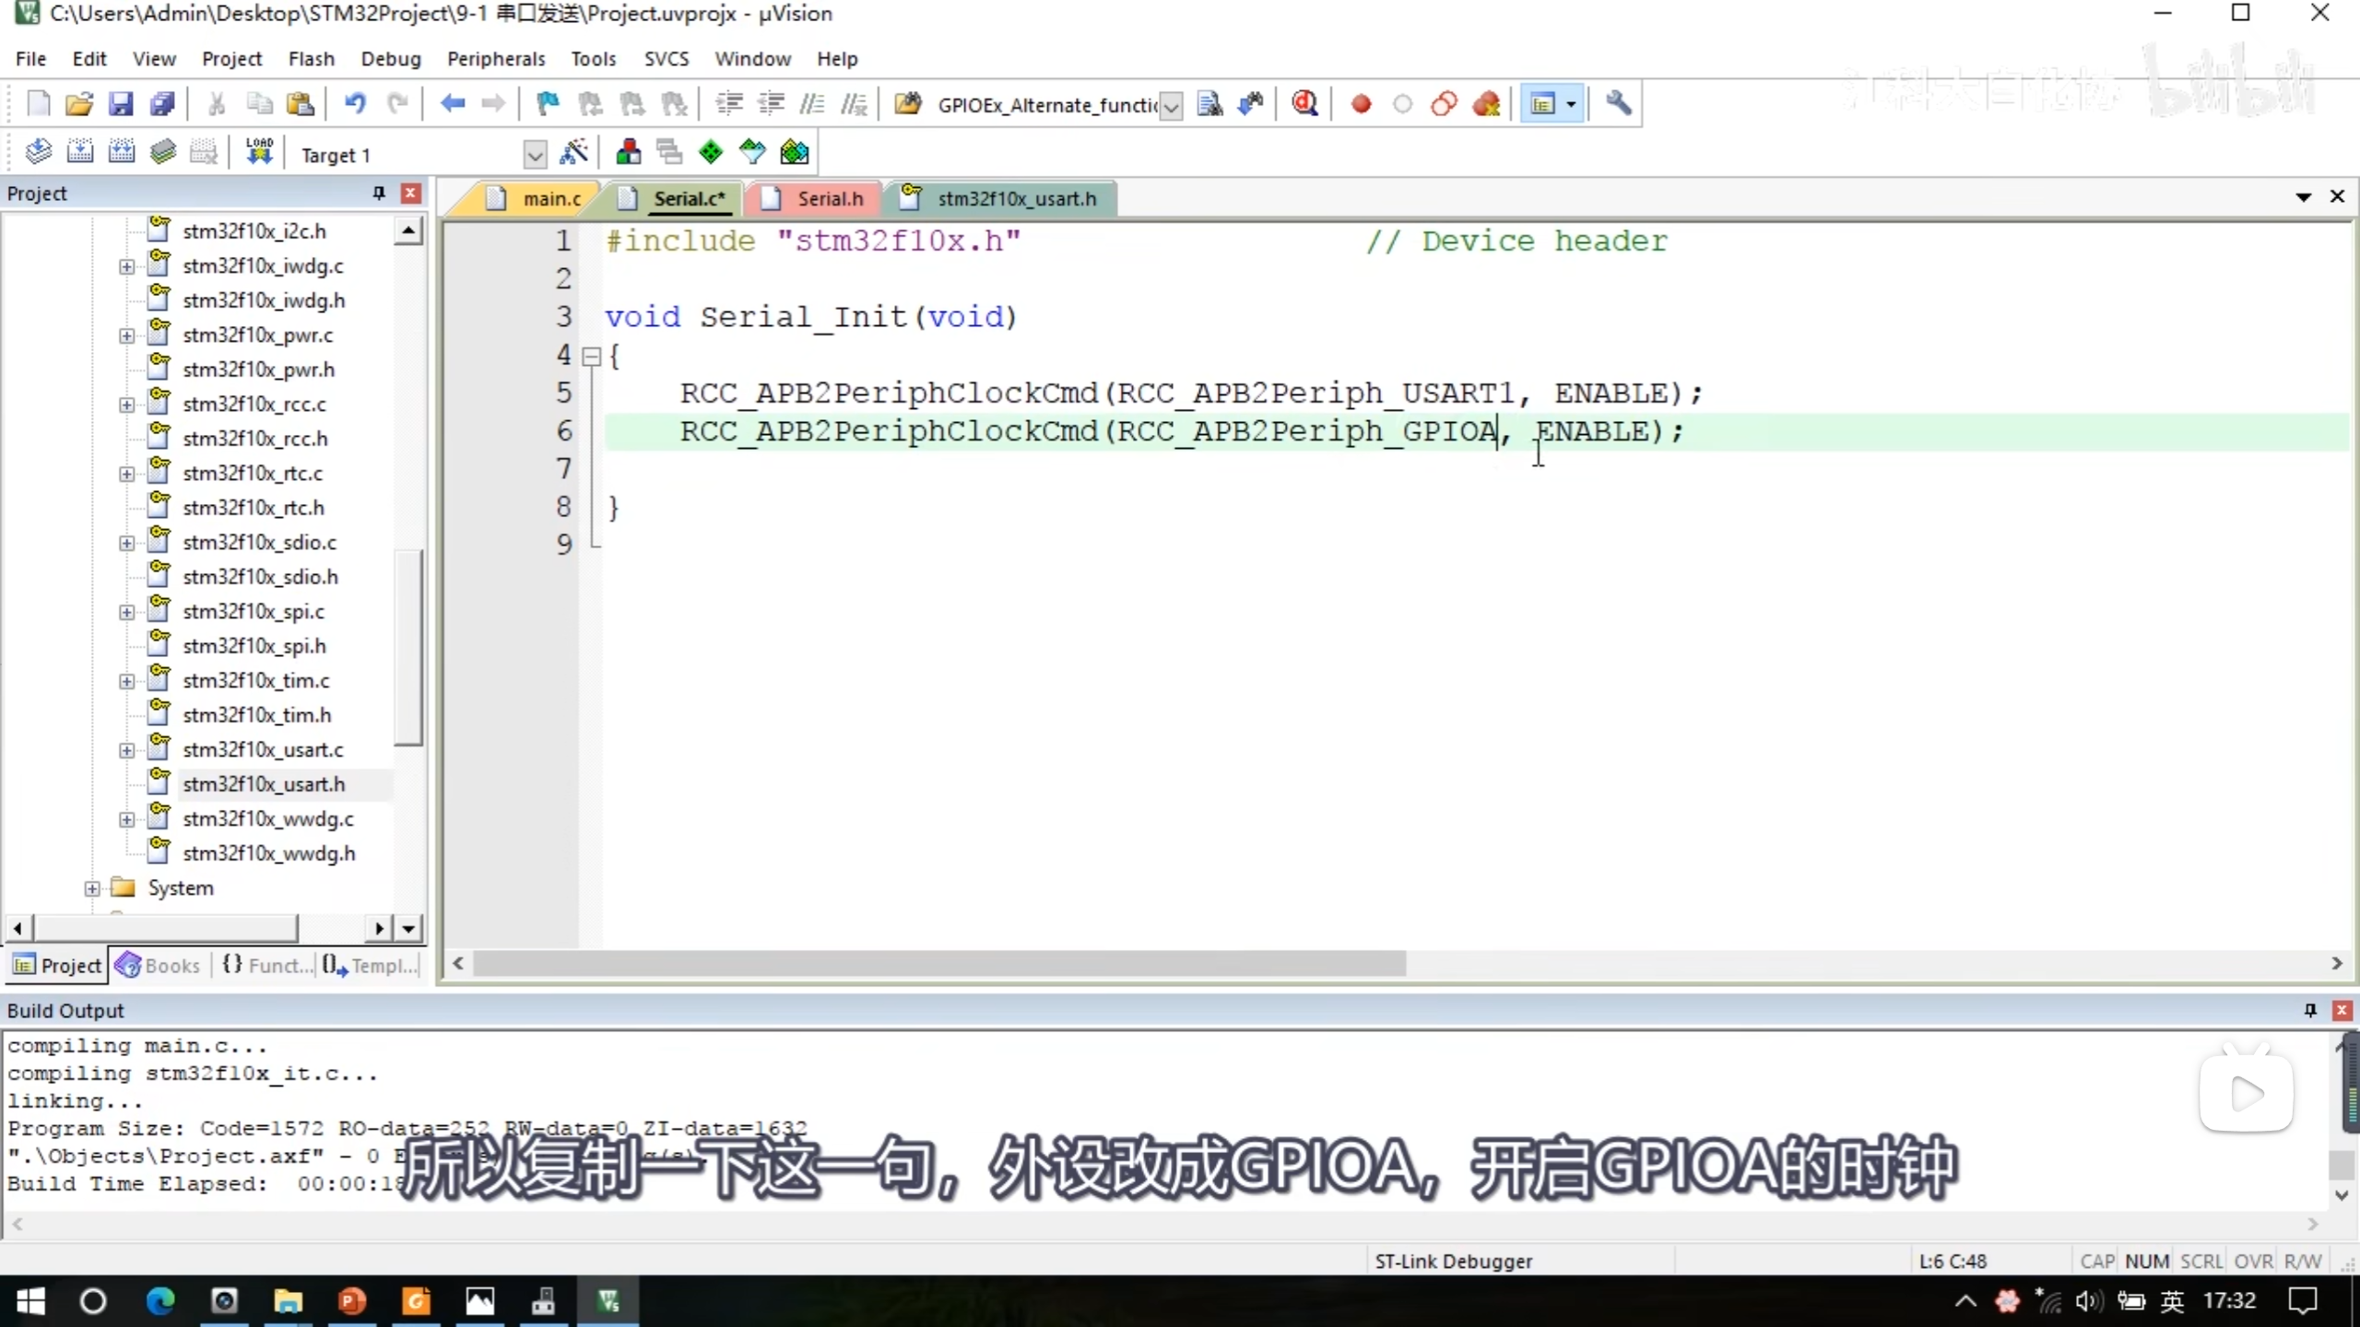The width and height of the screenshot is (2360, 1327).
Task: Click the Undo arrow icon
Action: (355, 103)
